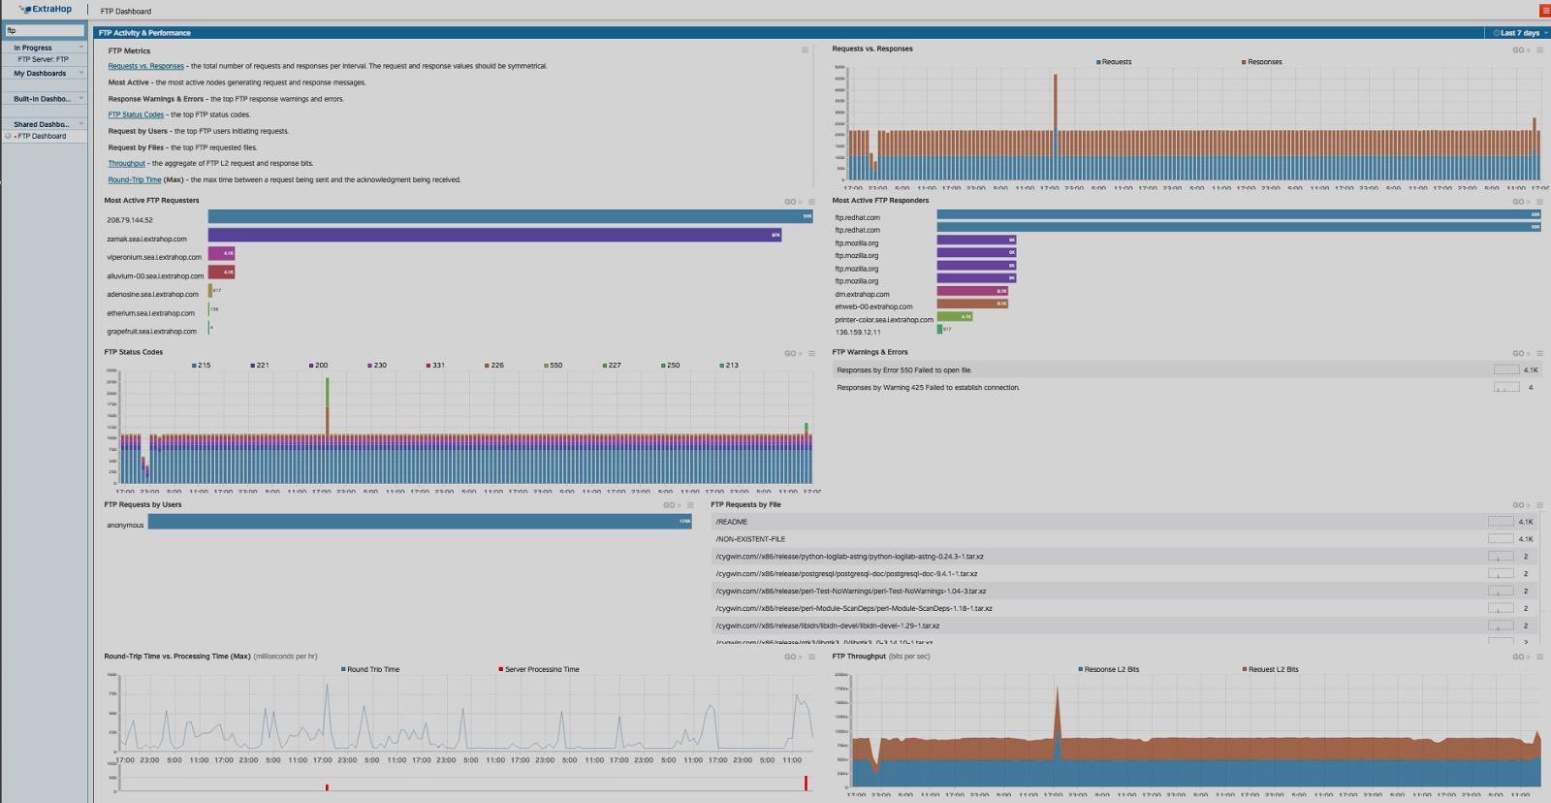Click GO on FTP Requests by File
This screenshot has width=1551, height=803.
(1520, 505)
